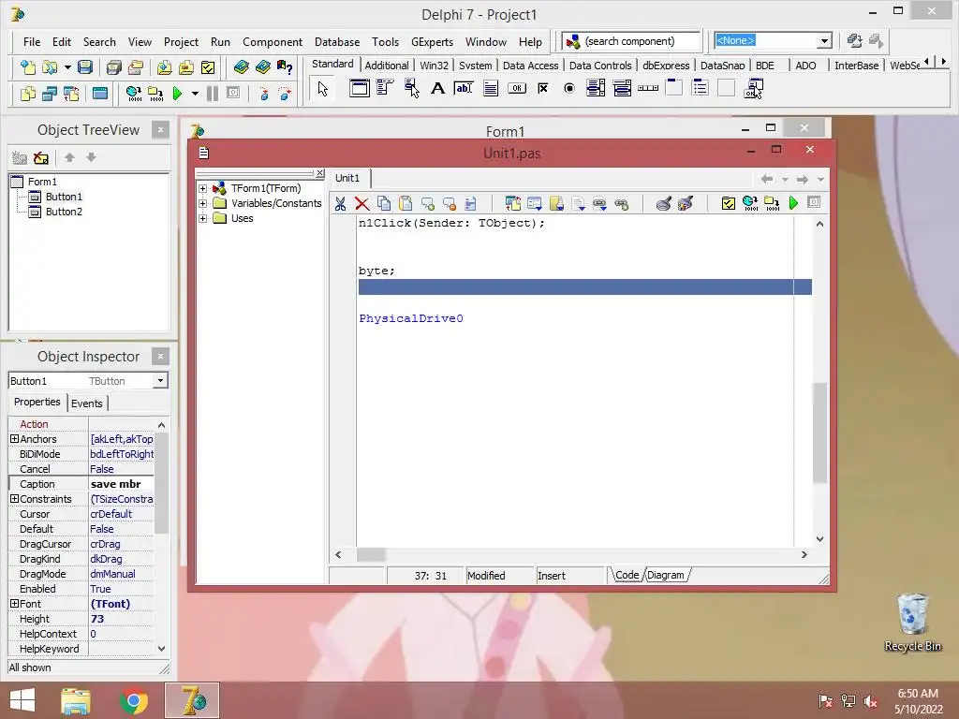Select the Memo component in palette
Viewport: 959px width, 719px height.
491,89
